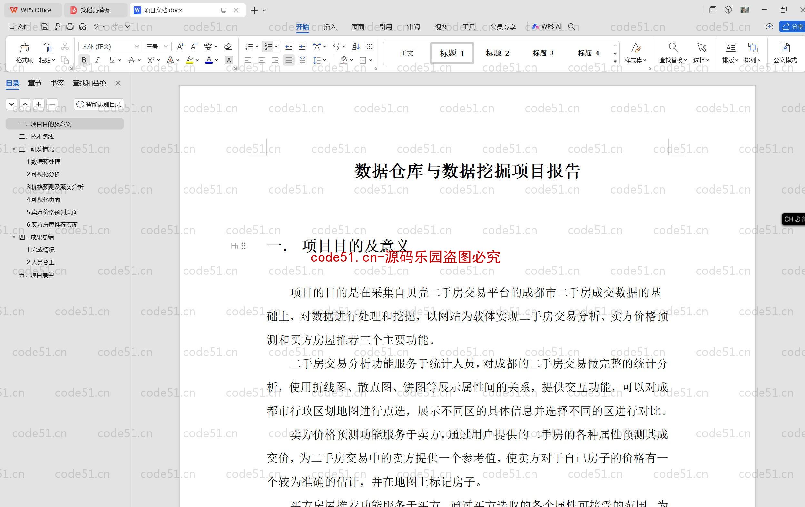Screen dimensions: 805x507
Task: Click the search magnifier next to WPS AI
Action: [x=571, y=27]
